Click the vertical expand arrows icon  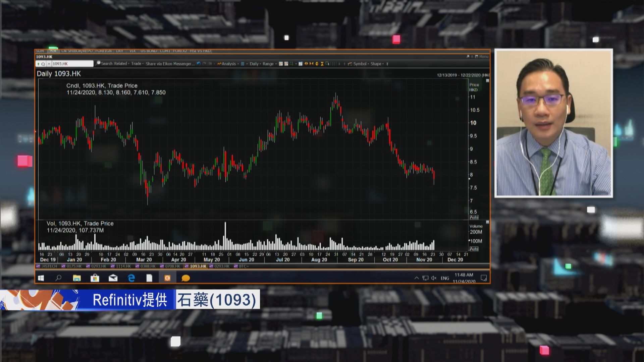coord(317,64)
